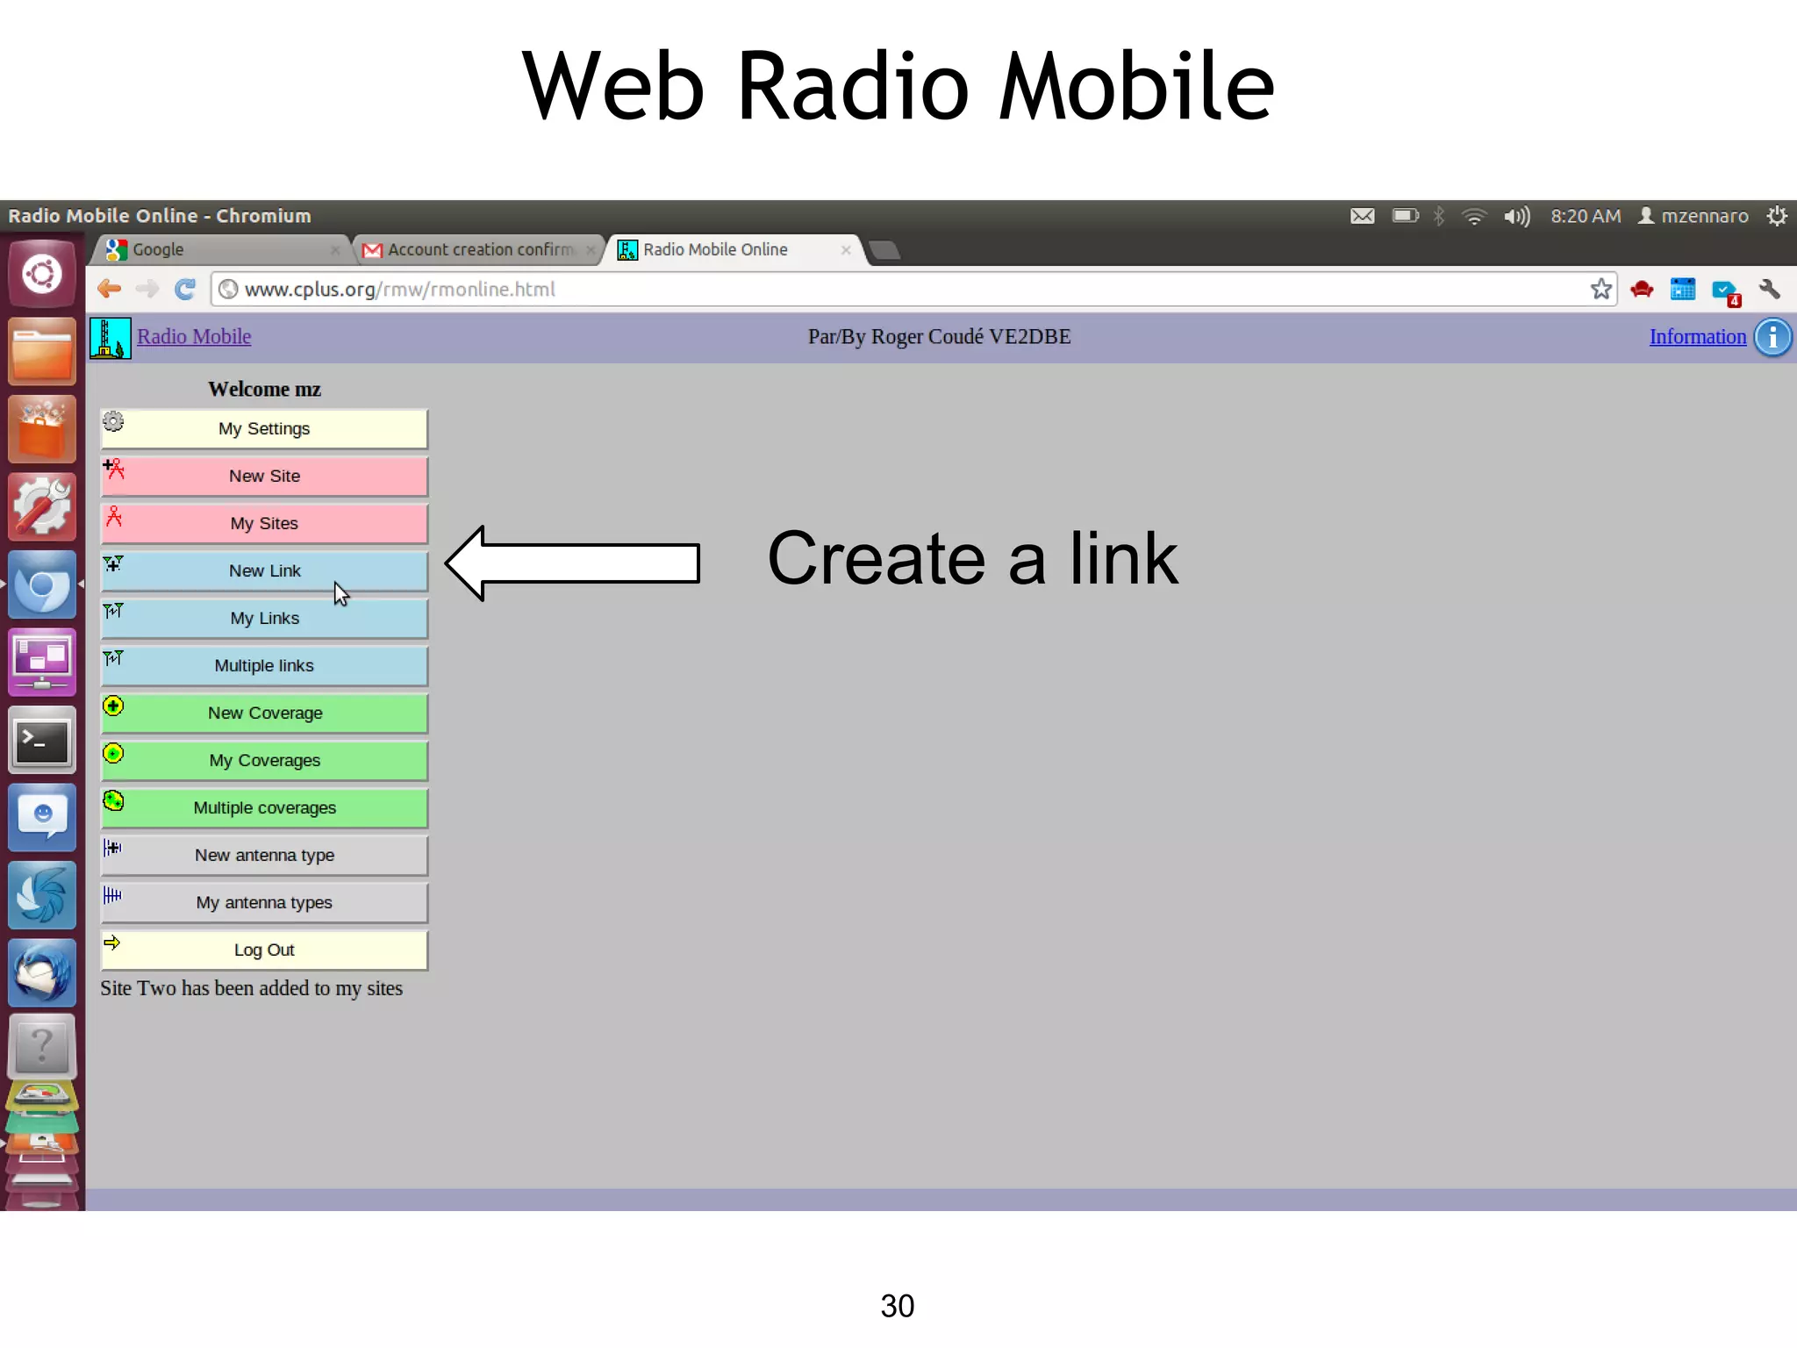Click the red couch extension icon
This screenshot has height=1348, width=1797.
1642,290
